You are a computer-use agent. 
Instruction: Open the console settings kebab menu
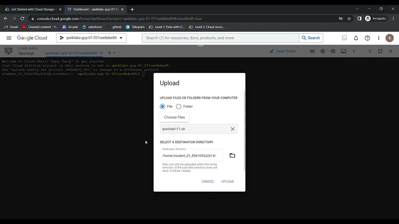379,38
